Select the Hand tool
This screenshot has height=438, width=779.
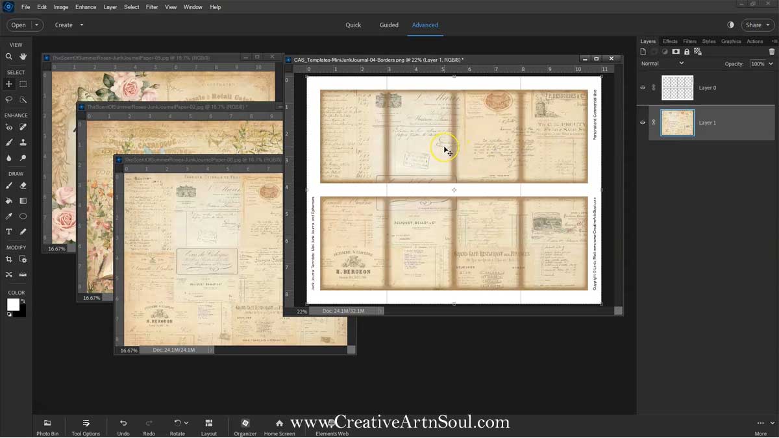tap(23, 56)
